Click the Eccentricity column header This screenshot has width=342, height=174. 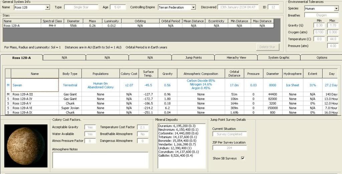point(216,21)
